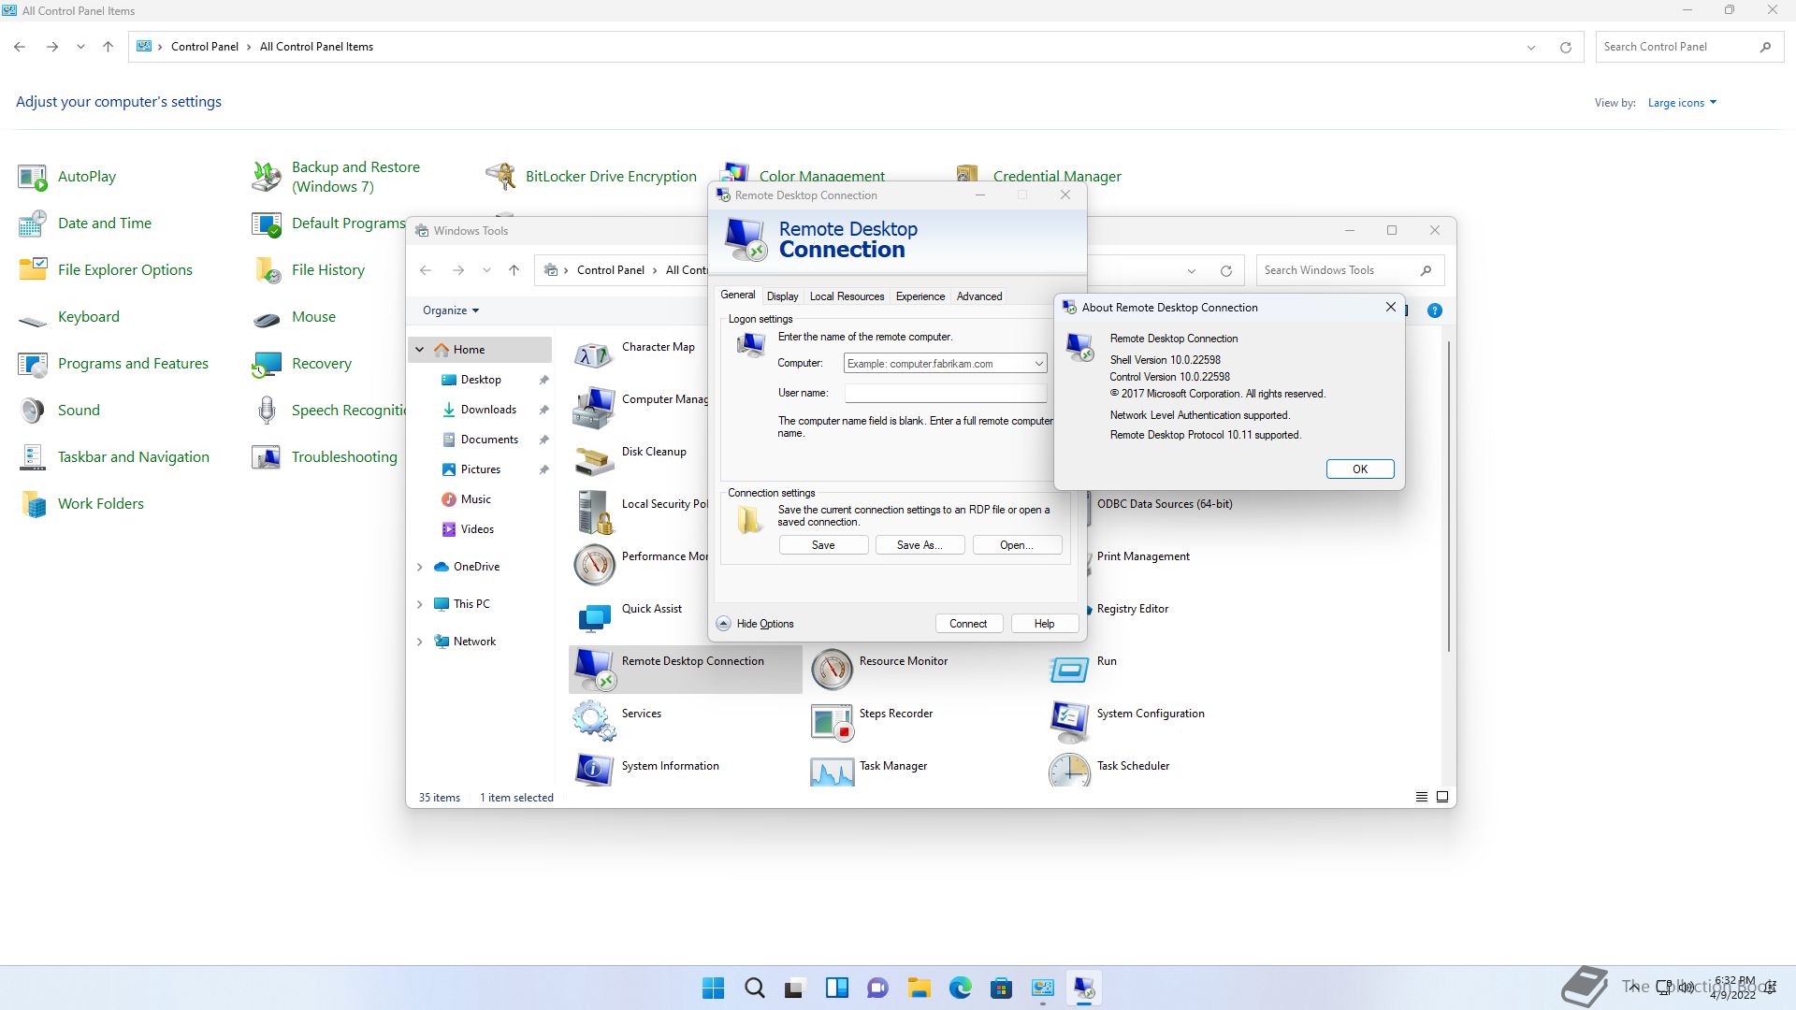
Task: Open Backup and Restore (Windows 7) icon
Action: 267,177
